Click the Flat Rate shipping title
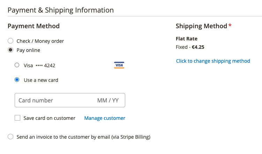The width and height of the screenshot is (262, 154). [187, 39]
